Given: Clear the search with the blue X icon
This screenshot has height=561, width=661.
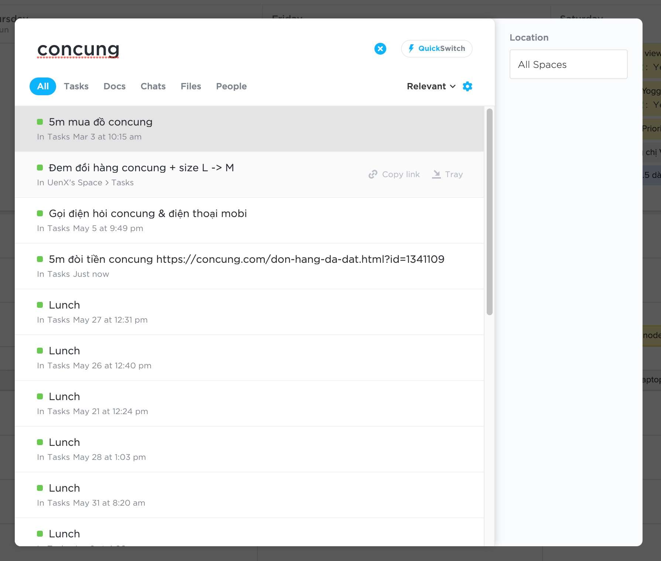Looking at the screenshot, I should pyautogui.click(x=380, y=49).
